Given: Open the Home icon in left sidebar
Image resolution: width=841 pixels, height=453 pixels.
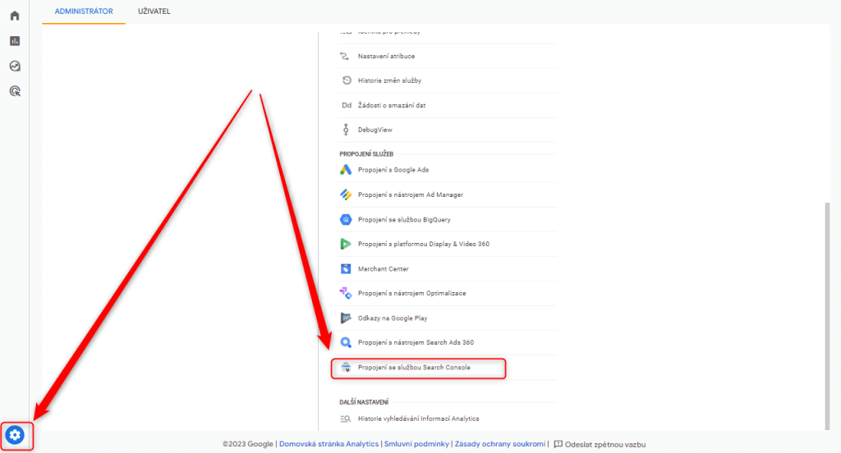Looking at the screenshot, I should (x=15, y=16).
